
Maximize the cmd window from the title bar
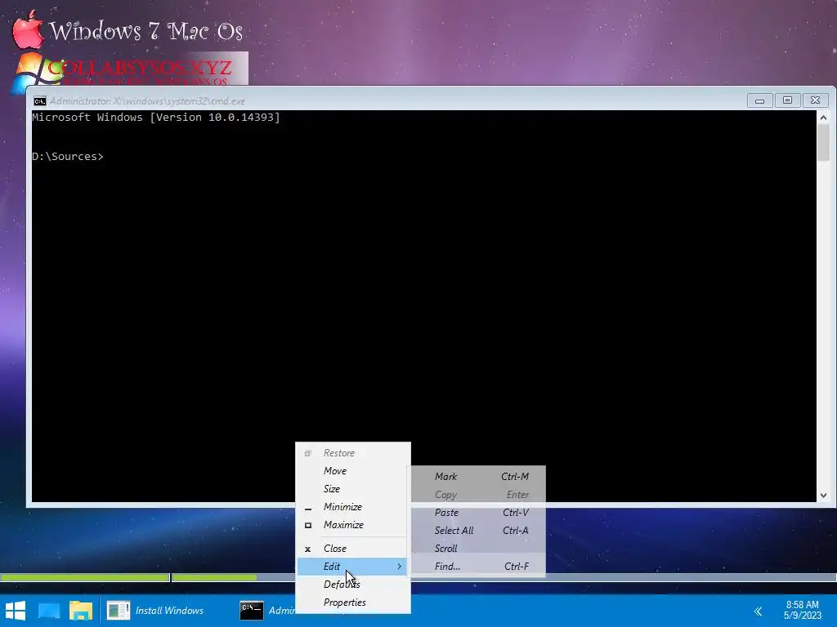(787, 100)
